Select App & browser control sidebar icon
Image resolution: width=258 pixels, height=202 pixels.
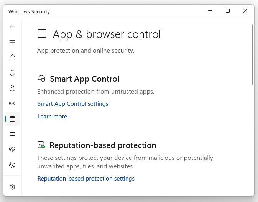(x=12, y=119)
